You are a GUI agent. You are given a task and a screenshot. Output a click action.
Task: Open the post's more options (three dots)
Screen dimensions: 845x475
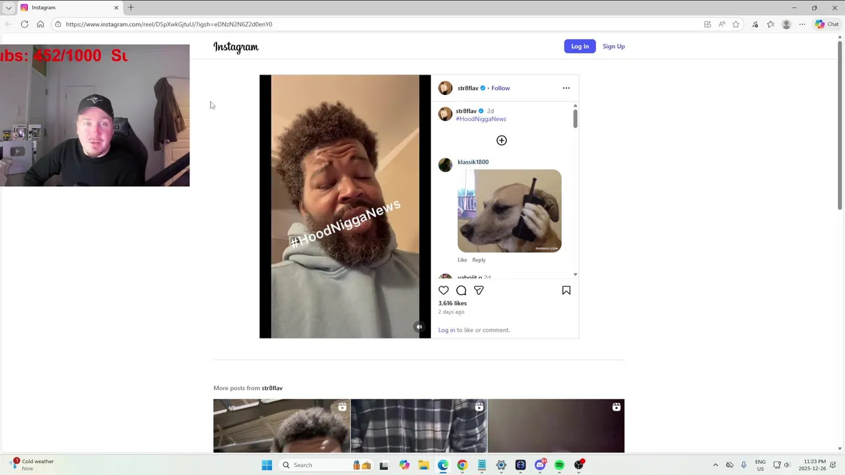(x=566, y=88)
